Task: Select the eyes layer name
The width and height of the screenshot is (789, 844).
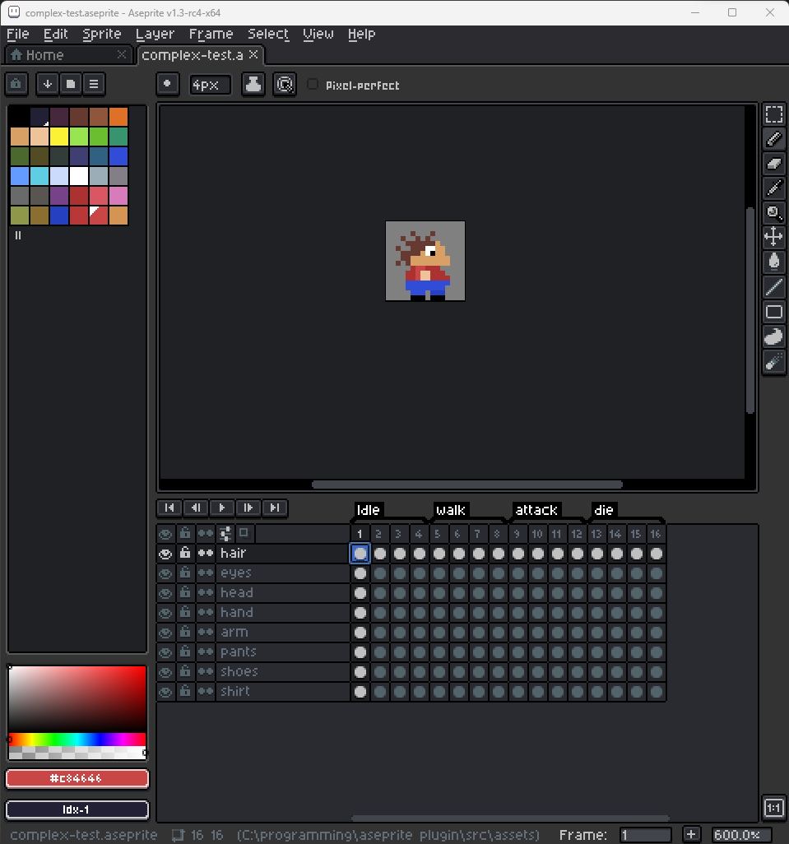Action: [236, 573]
